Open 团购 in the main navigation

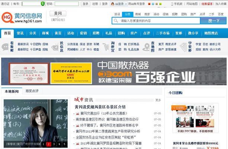[x=121, y=33]
